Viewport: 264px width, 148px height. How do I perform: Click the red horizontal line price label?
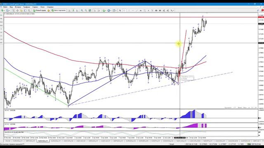tap(261, 17)
